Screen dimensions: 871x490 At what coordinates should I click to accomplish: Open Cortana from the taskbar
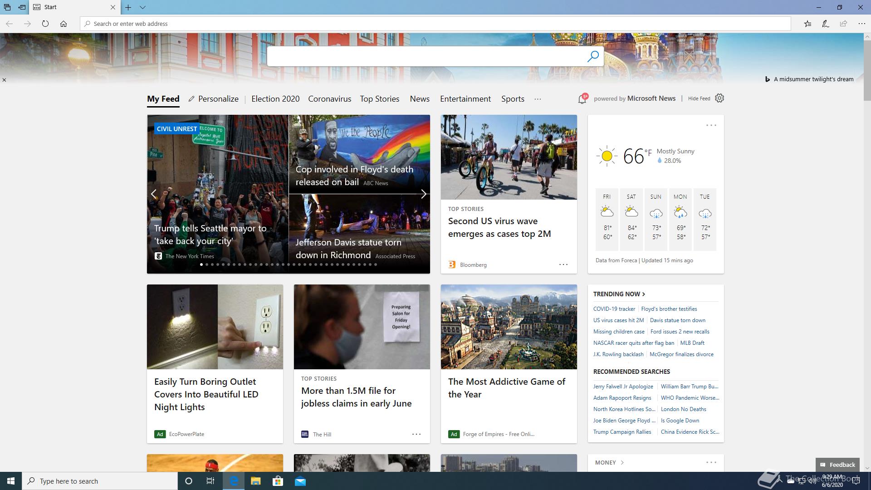(x=189, y=481)
